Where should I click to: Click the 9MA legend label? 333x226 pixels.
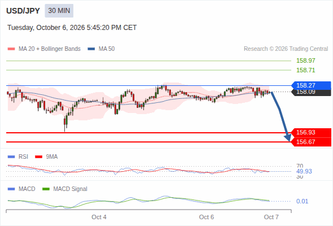click(x=52, y=157)
